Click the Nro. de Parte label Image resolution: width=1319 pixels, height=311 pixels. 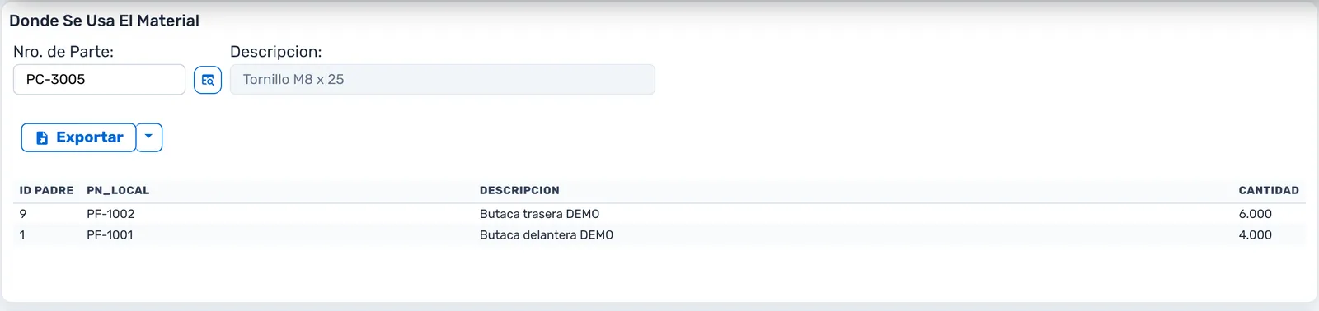(x=63, y=52)
